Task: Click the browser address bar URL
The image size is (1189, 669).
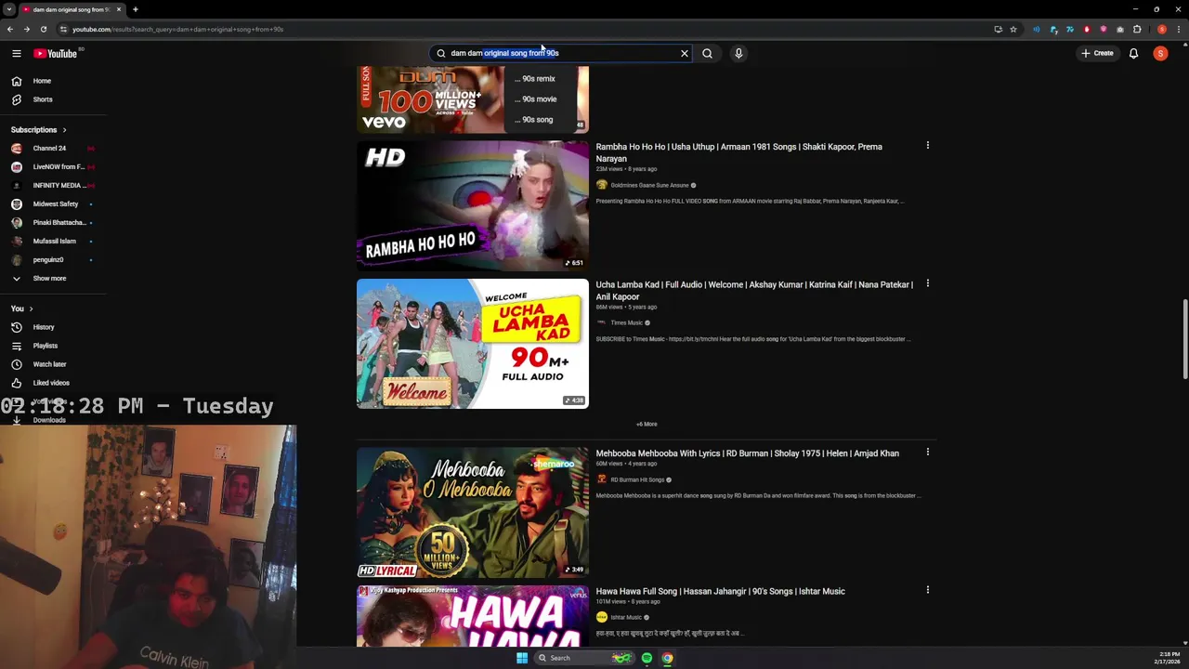Action: tap(177, 29)
